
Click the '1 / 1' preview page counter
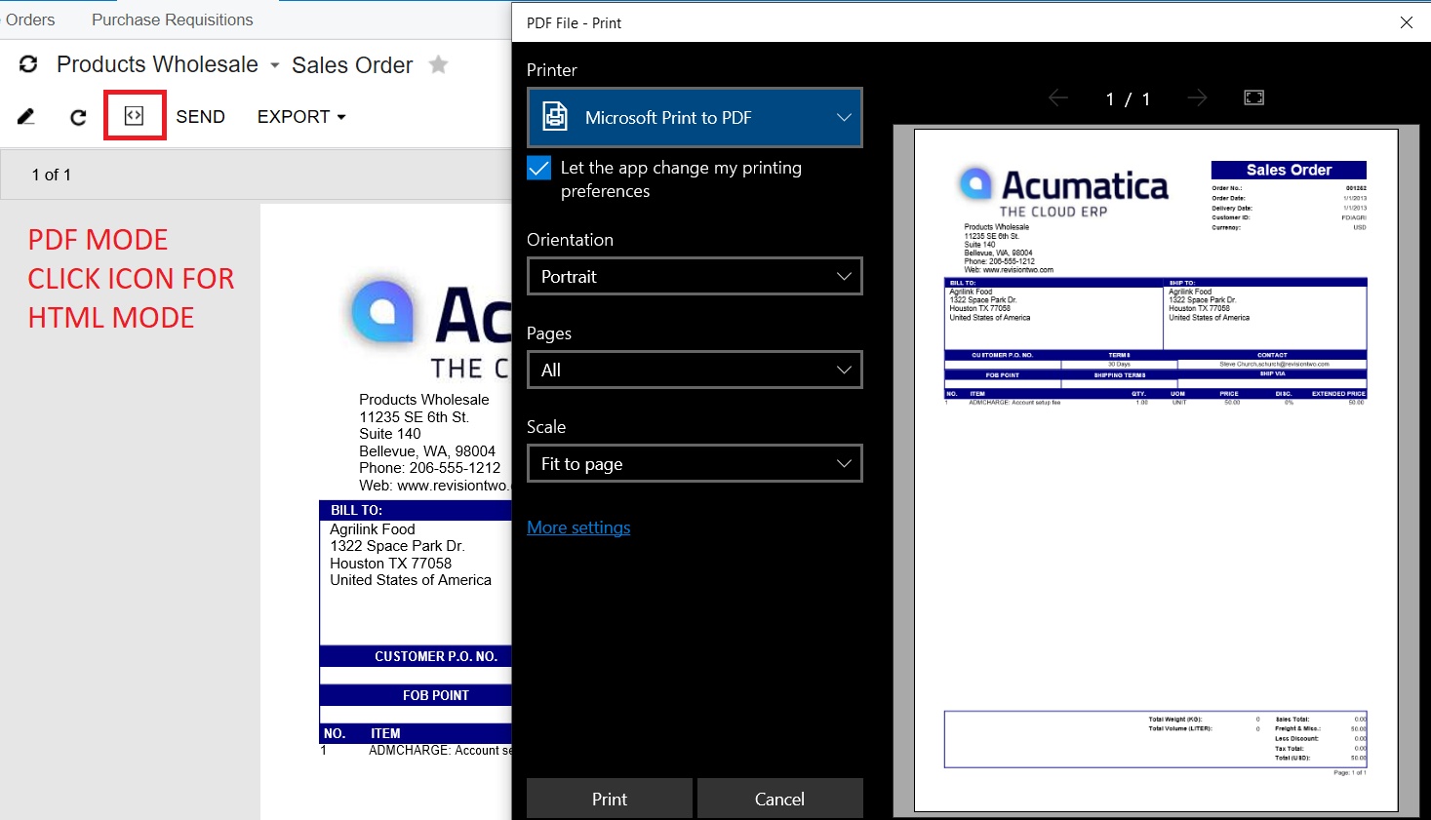1128,98
